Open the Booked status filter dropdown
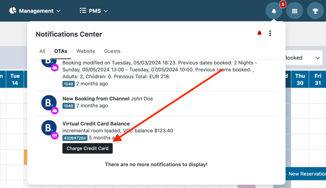The width and height of the screenshot is (326, 188). point(303,58)
